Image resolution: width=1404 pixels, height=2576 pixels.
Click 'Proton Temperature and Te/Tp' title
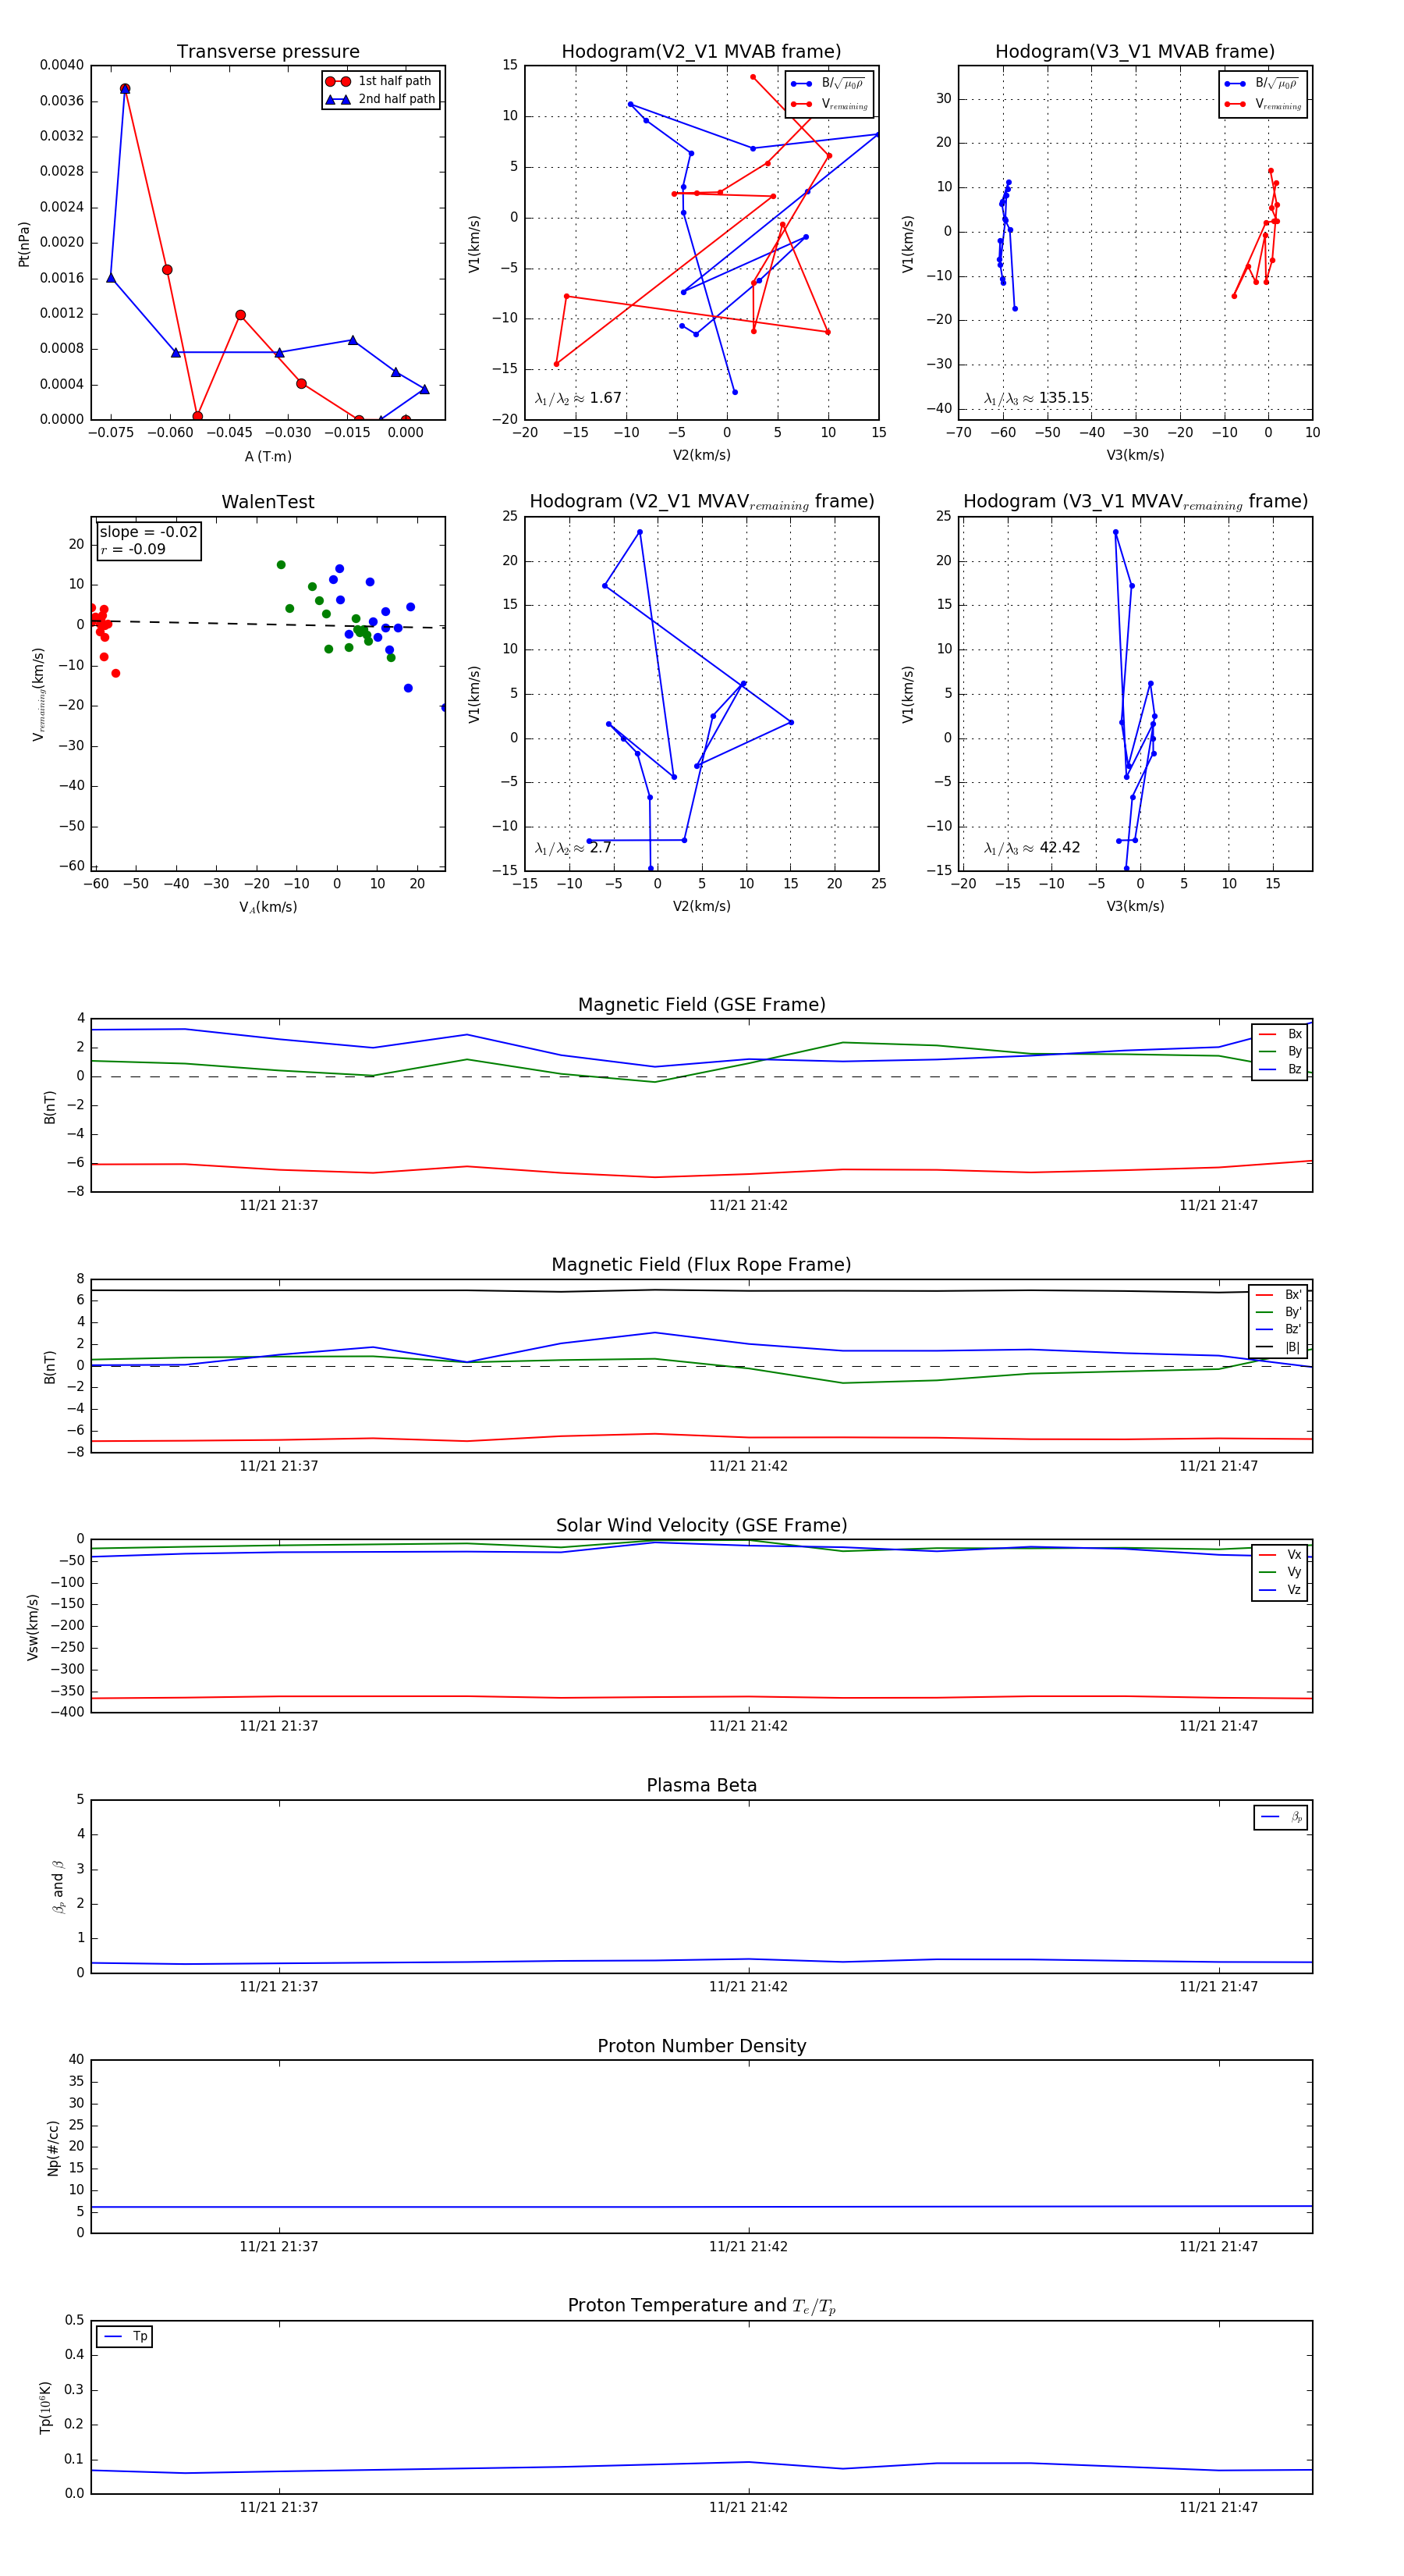pos(701,2305)
